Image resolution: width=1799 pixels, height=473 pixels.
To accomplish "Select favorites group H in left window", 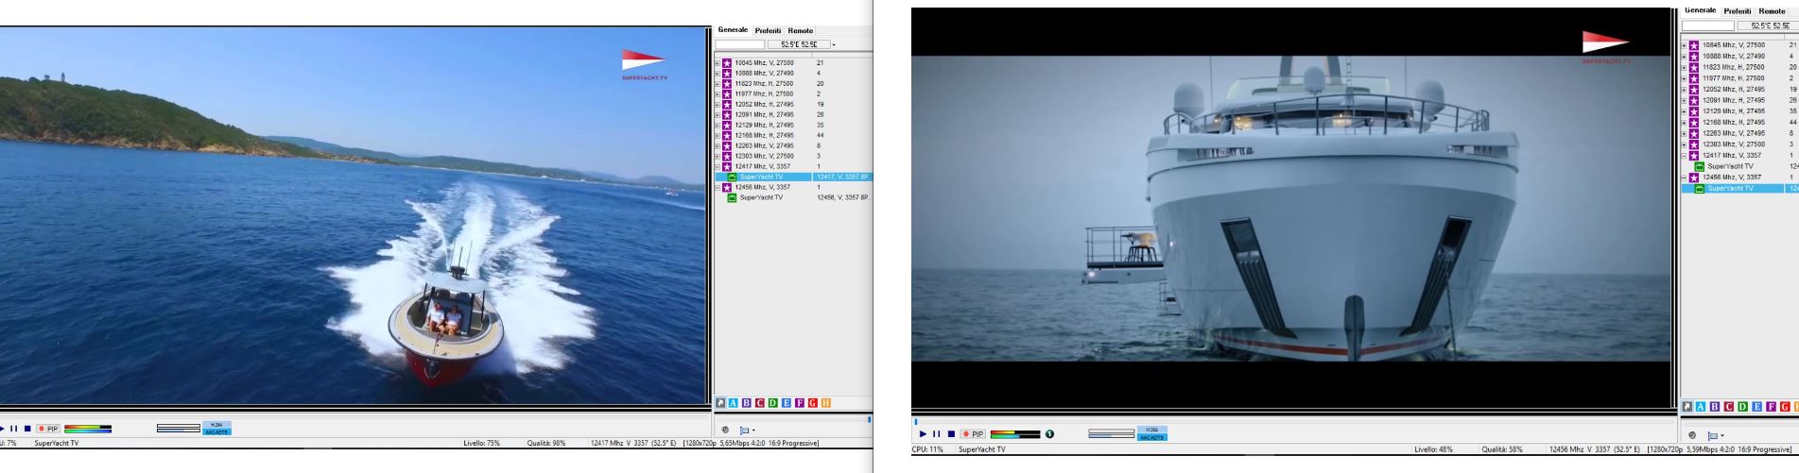I will pyautogui.click(x=825, y=403).
